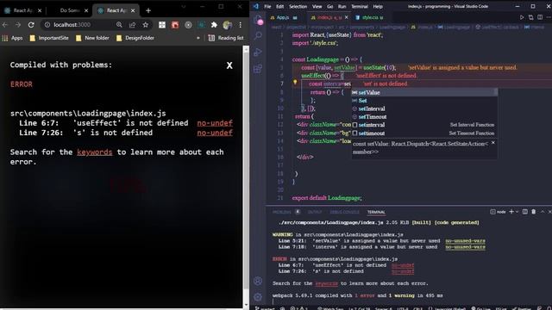Go forward in Chrome browser
The height and width of the screenshot is (310, 552).
point(18,25)
